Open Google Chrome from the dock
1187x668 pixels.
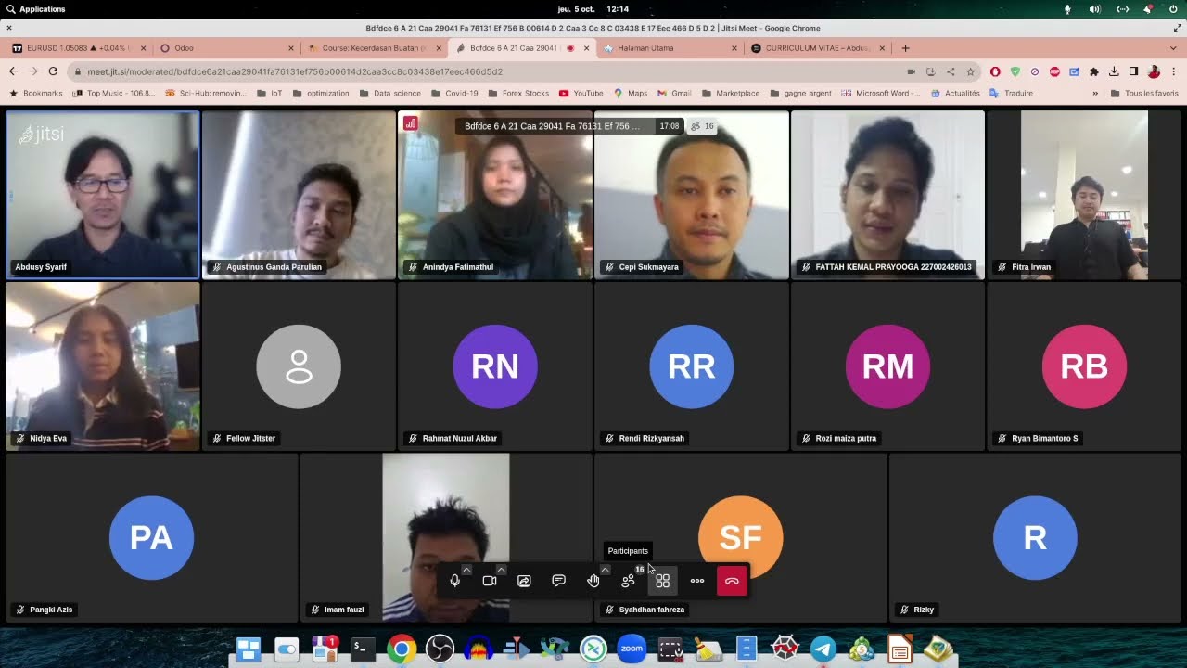coord(402,649)
